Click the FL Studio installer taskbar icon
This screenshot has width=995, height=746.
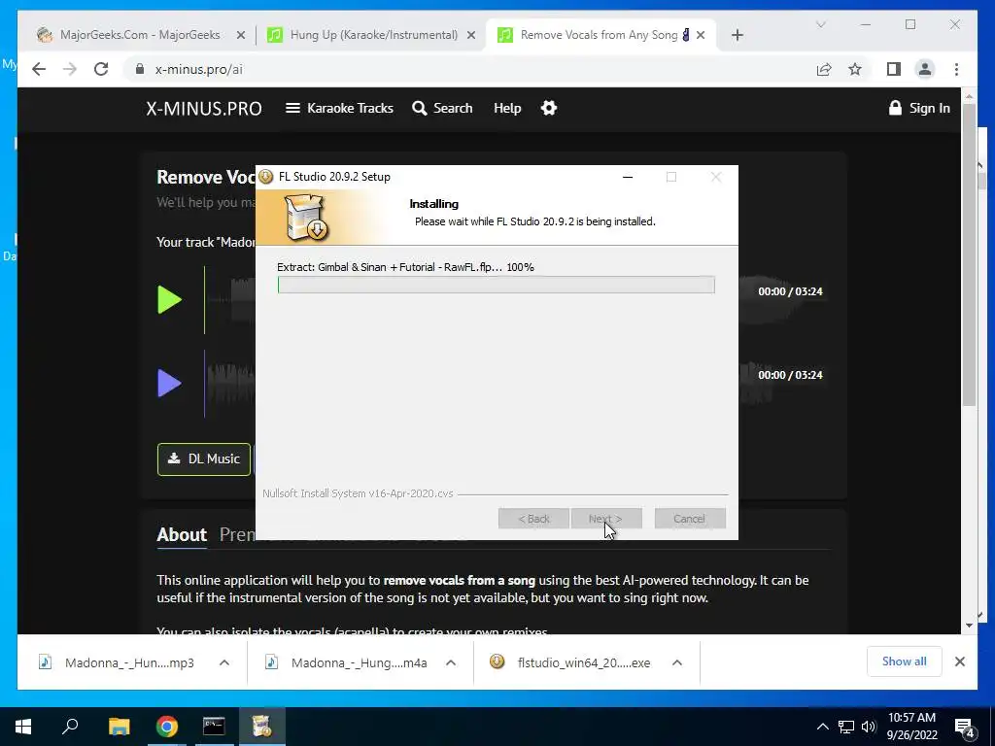pyautogui.click(x=261, y=727)
